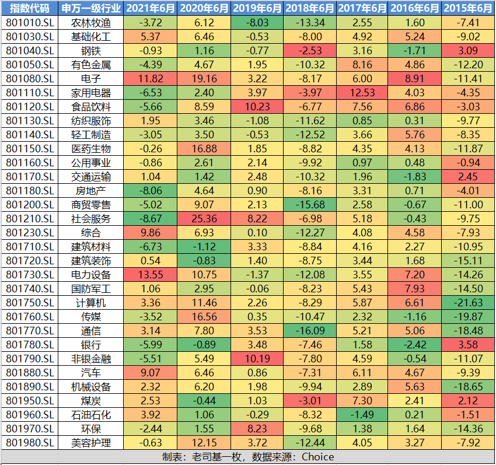Viewport: 496px width, 465px height.
Task: Click the 医药生物 value 16.88
Action: pos(204,149)
